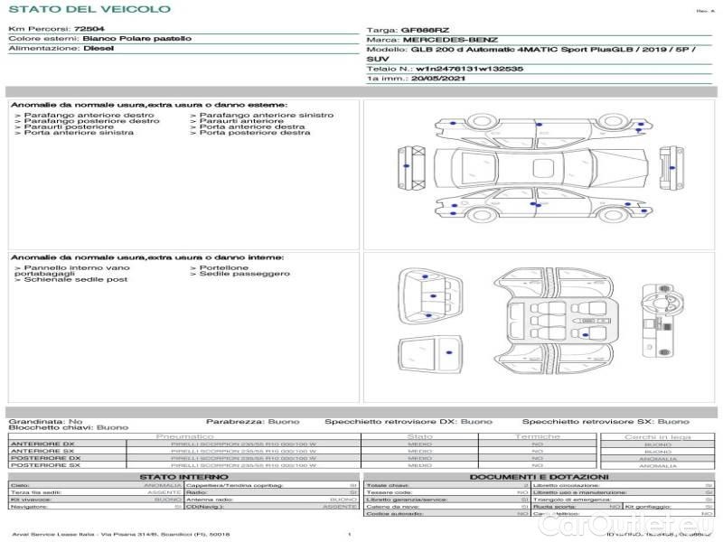The image size is (723, 542).
Task: Click the 'Kit gonfiaggio:' entry
Action: (x=669, y=507)
